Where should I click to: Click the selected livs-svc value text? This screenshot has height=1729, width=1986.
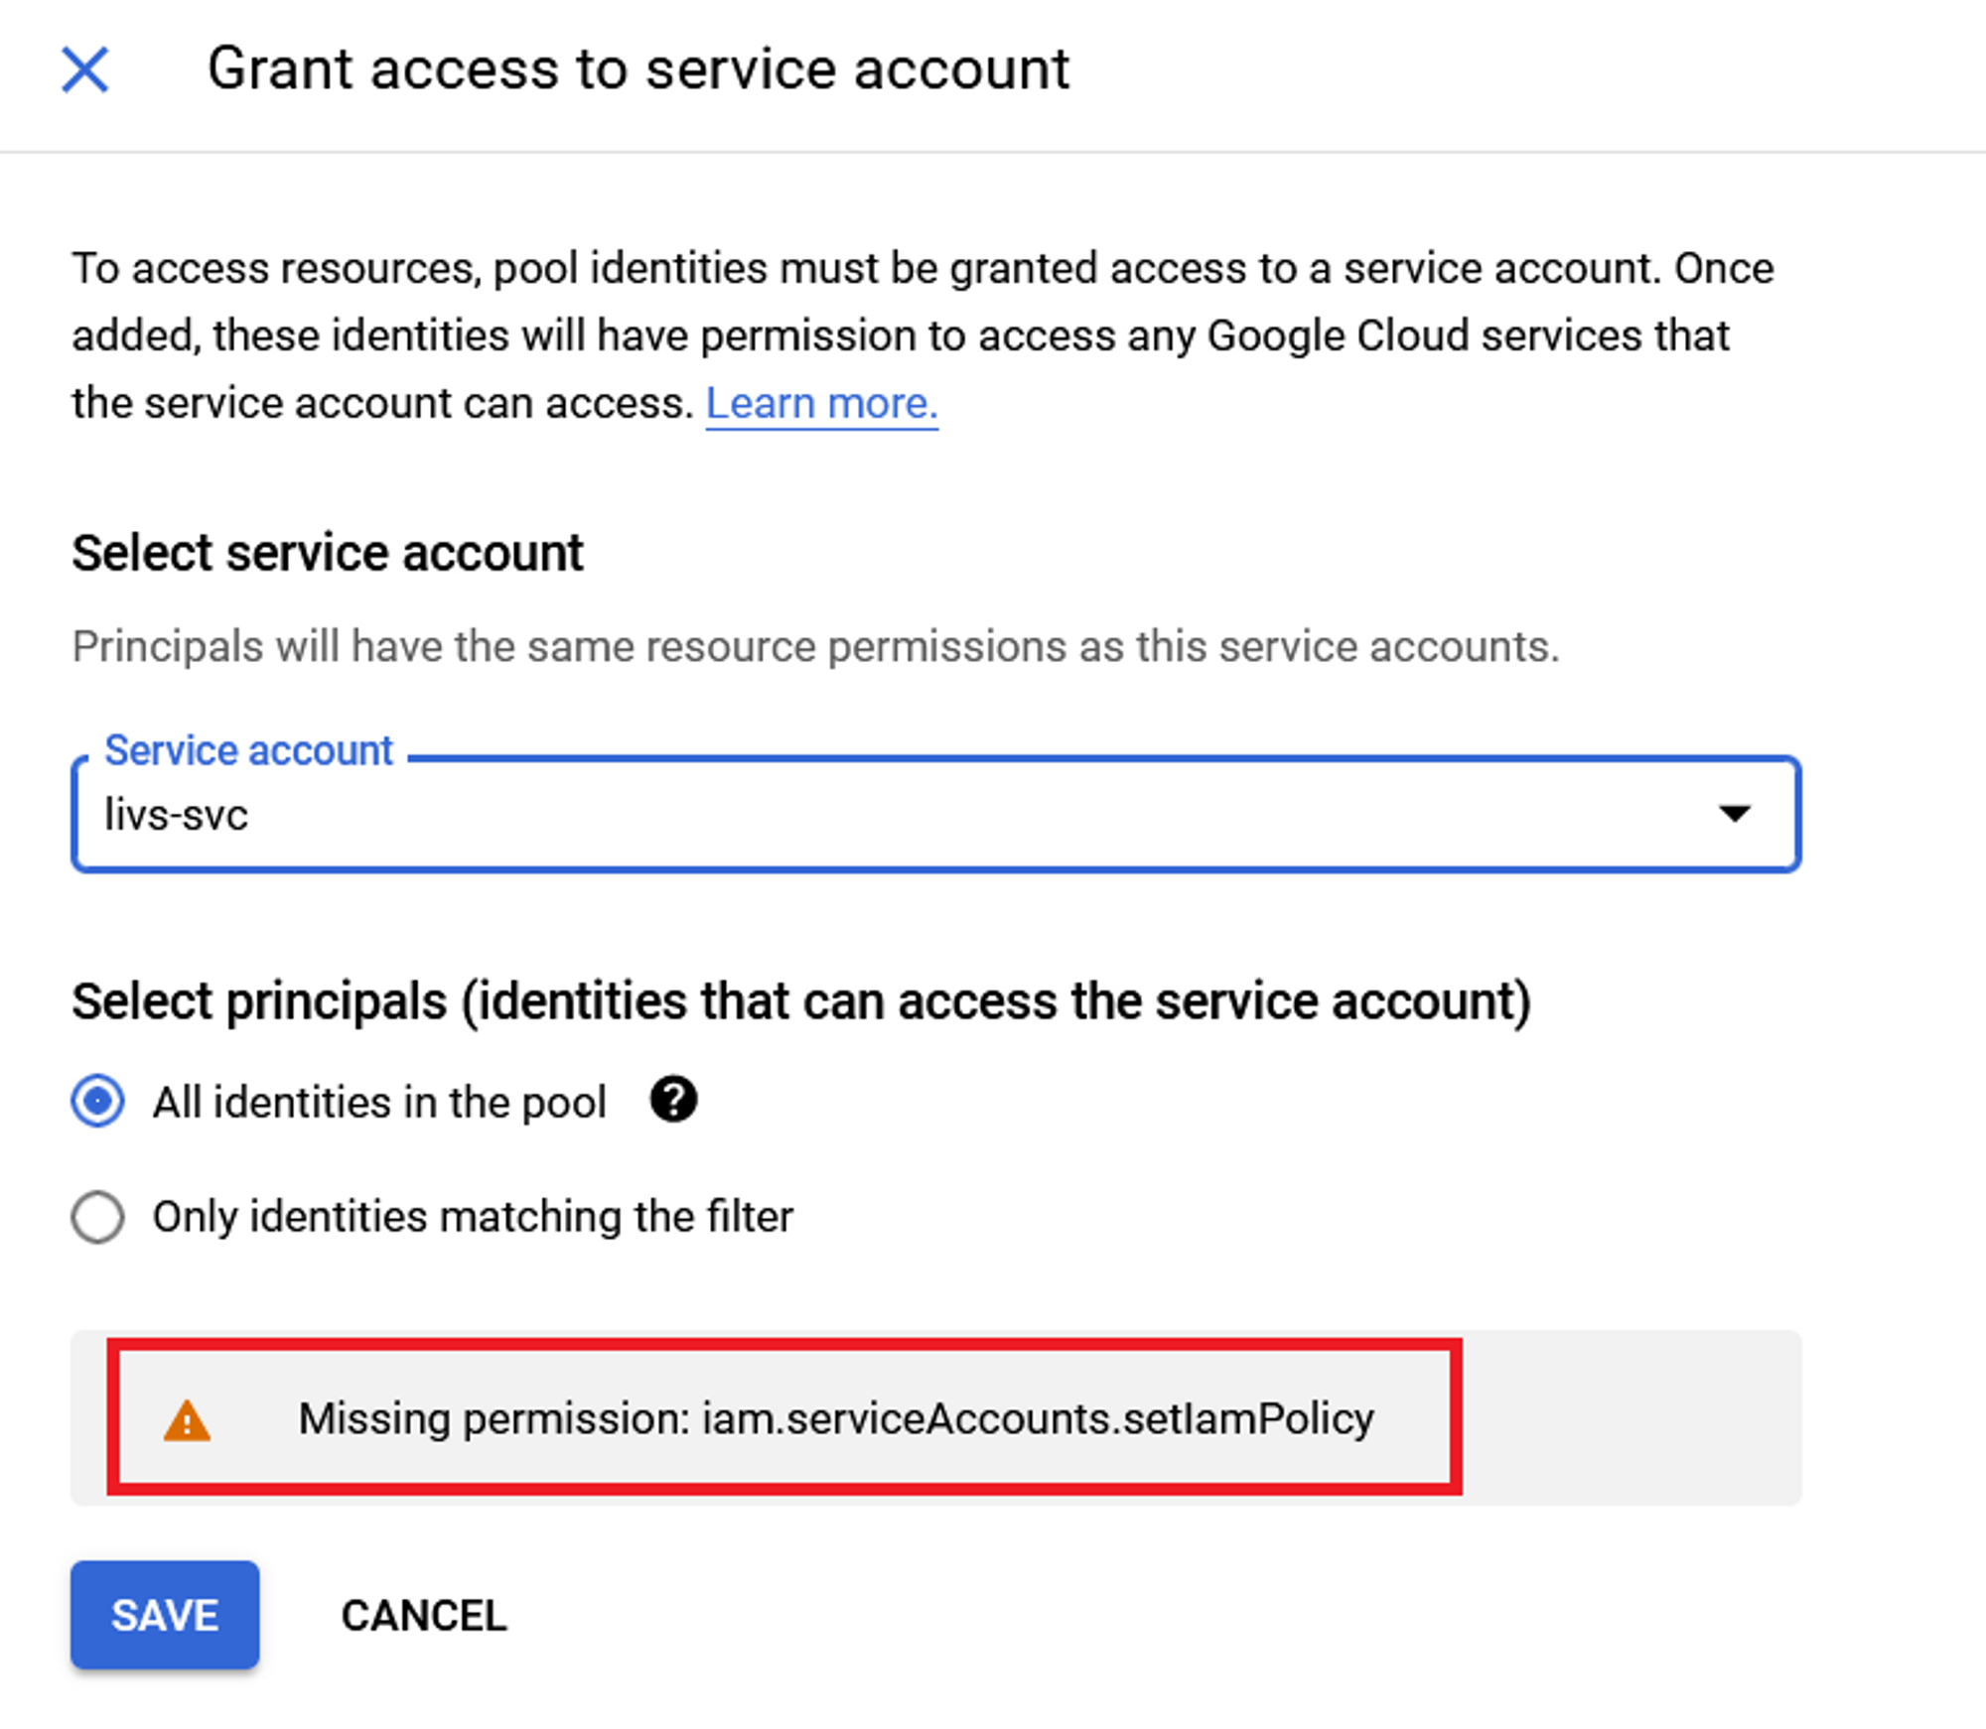(x=176, y=815)
